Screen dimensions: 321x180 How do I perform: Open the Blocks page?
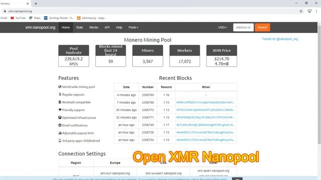coord(94,27)
